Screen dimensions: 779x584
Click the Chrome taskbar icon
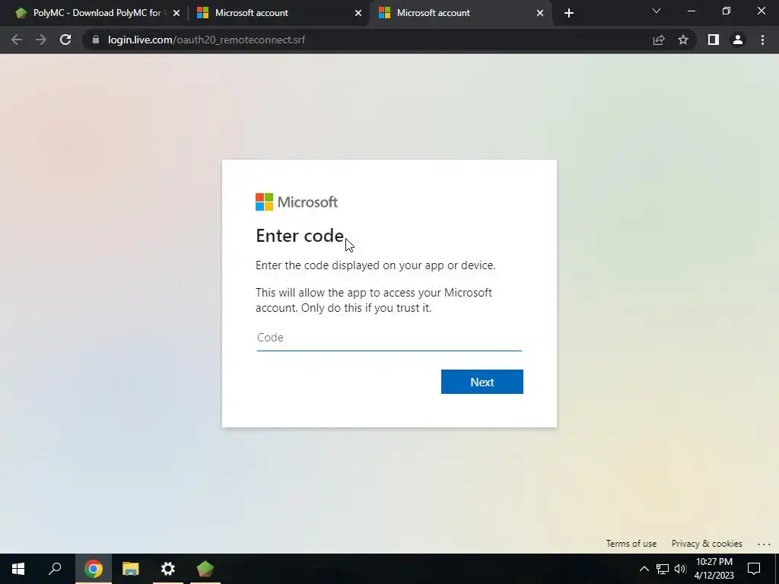coord(93,569)
